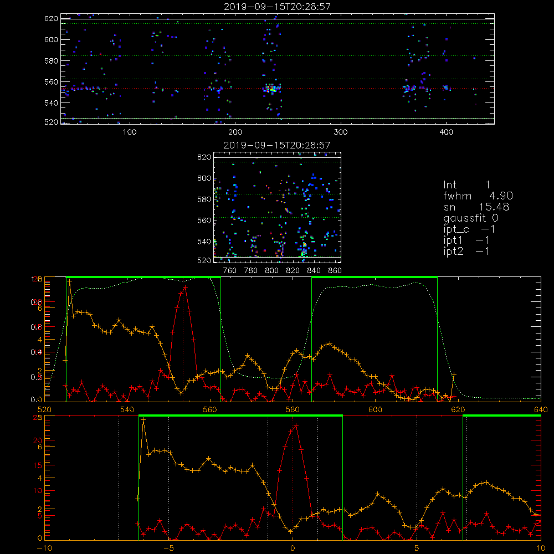
Task: Click x-axis label 620 on the profile plot
Action: pos(458,409)
